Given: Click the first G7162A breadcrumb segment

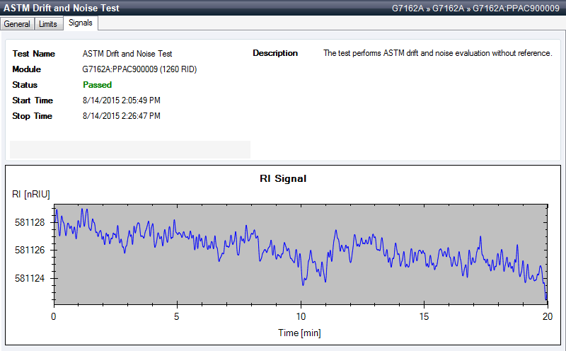Looking at the screenshot, I should click(x=409, y=8).
